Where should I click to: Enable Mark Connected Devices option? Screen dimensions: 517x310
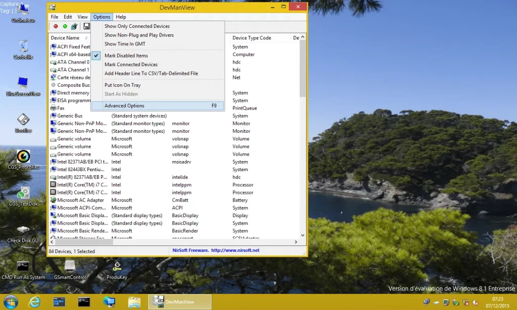[158, 64]
